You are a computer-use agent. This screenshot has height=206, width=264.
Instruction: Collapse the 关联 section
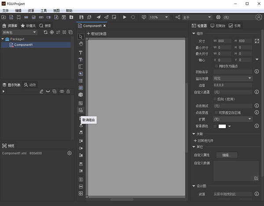[x=194, y=134]
